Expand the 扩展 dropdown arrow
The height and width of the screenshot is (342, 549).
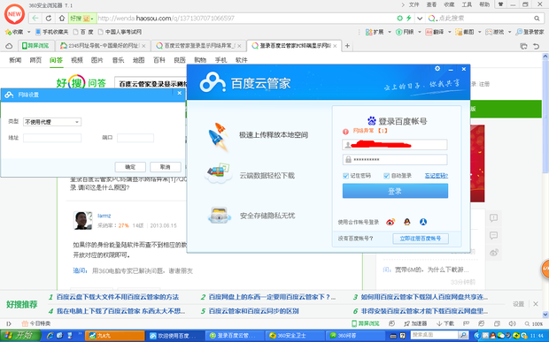(389, 32)
